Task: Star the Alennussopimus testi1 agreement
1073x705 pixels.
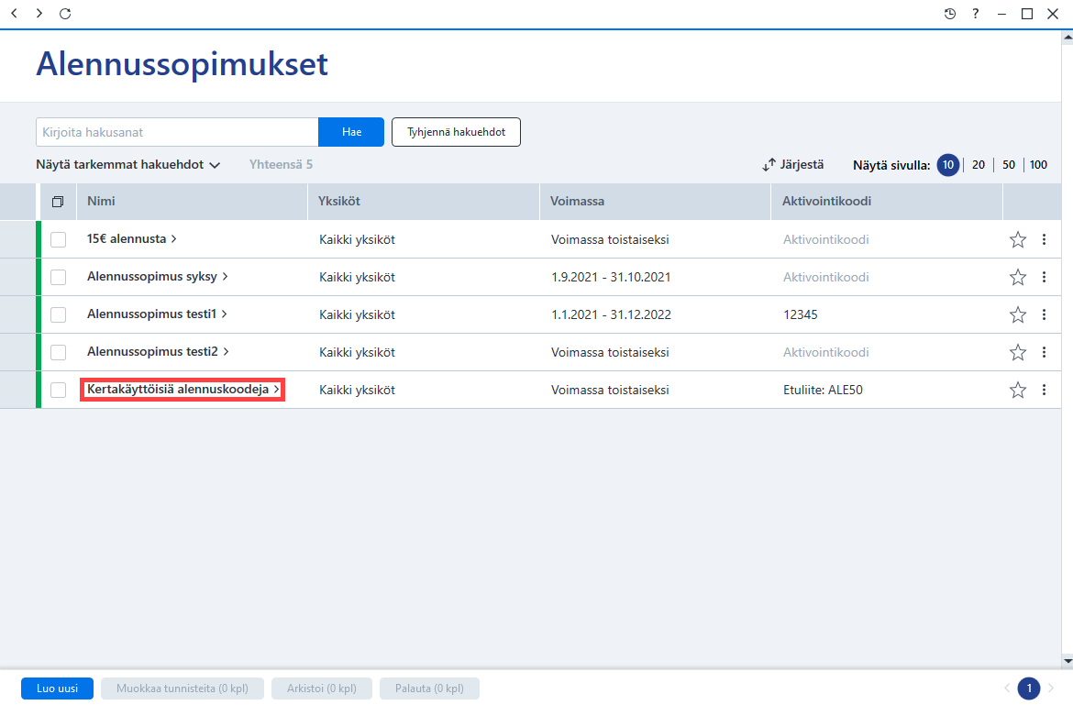Action: coord(1018,314)
